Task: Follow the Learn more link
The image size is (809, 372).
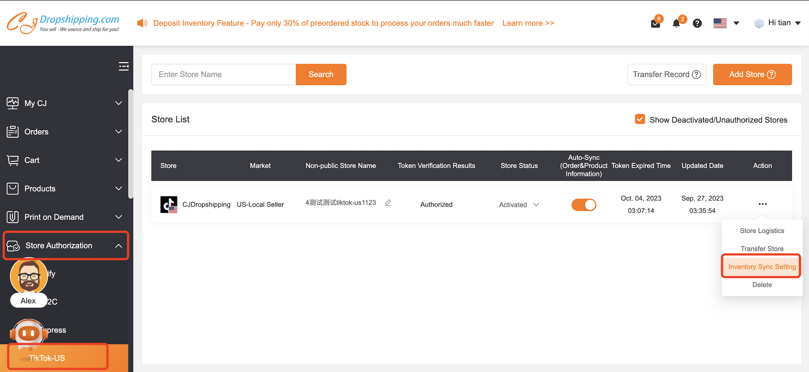Action: pos(528,23)
